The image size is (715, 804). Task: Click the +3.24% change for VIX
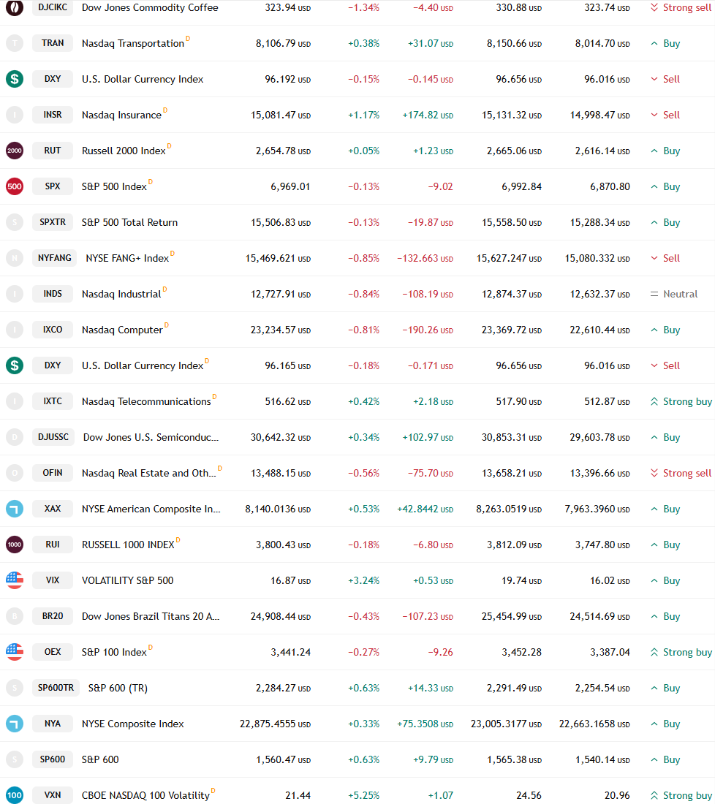pyautogui.click(x=363, y=580)
